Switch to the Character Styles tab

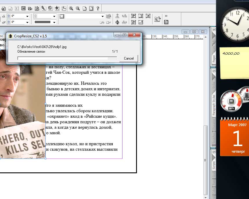pyautogui.click(x=214, y=124)
